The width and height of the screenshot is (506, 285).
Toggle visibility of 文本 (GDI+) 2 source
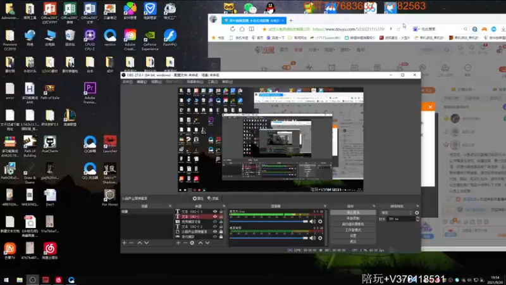(x=215, y=227)
